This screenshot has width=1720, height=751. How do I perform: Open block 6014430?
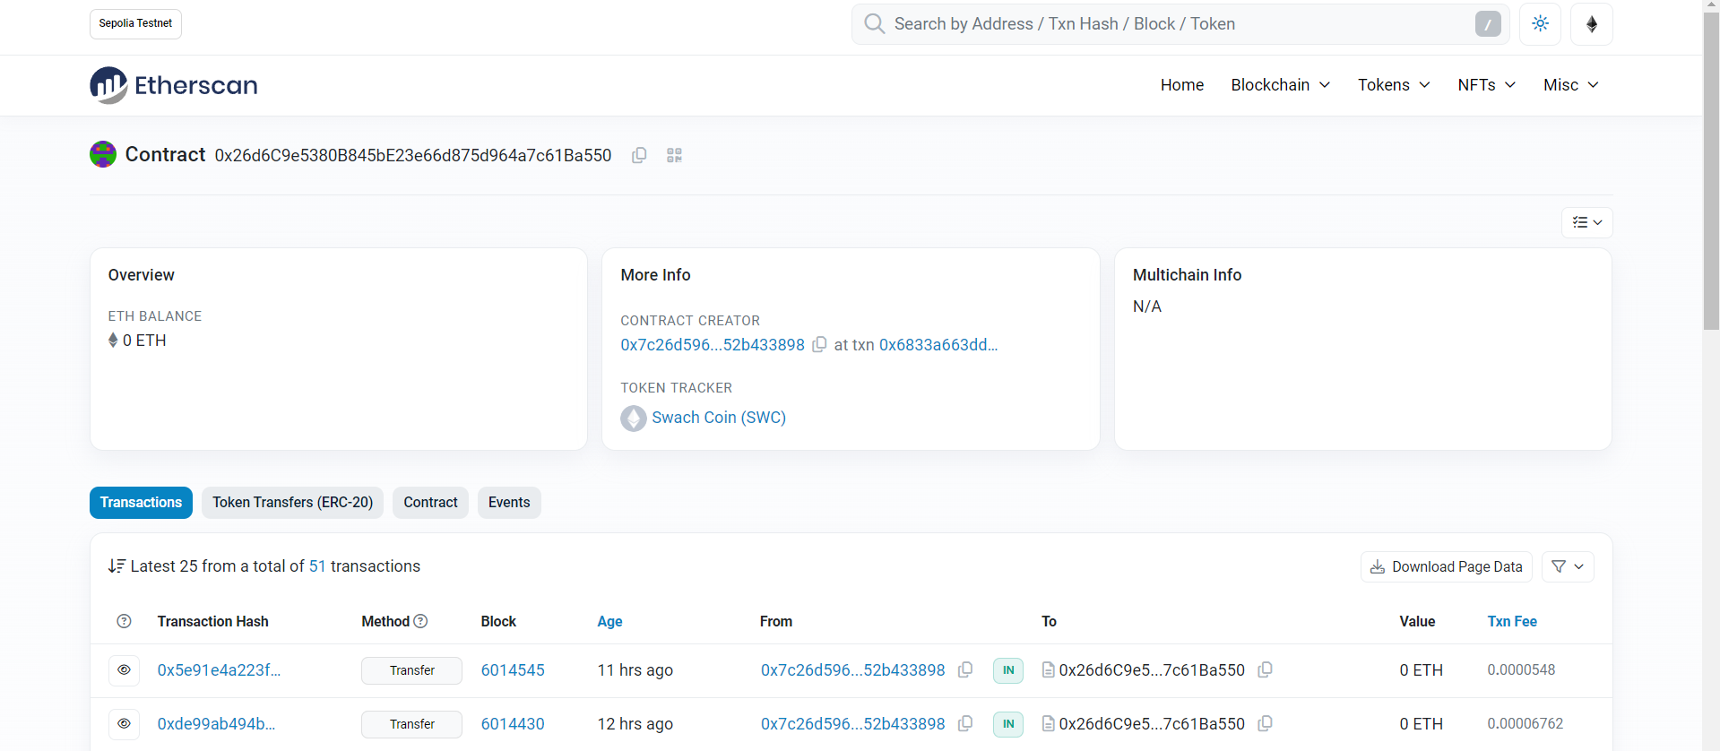pos(513,724)
